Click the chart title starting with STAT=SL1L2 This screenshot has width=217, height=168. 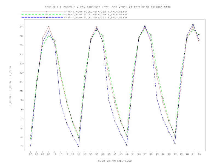pyautogui.click(x=108, y=7)
